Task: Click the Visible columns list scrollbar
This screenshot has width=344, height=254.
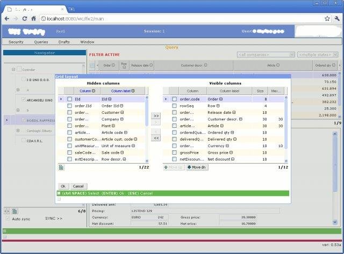Action: pyautogui.click(x=286, y=129)
